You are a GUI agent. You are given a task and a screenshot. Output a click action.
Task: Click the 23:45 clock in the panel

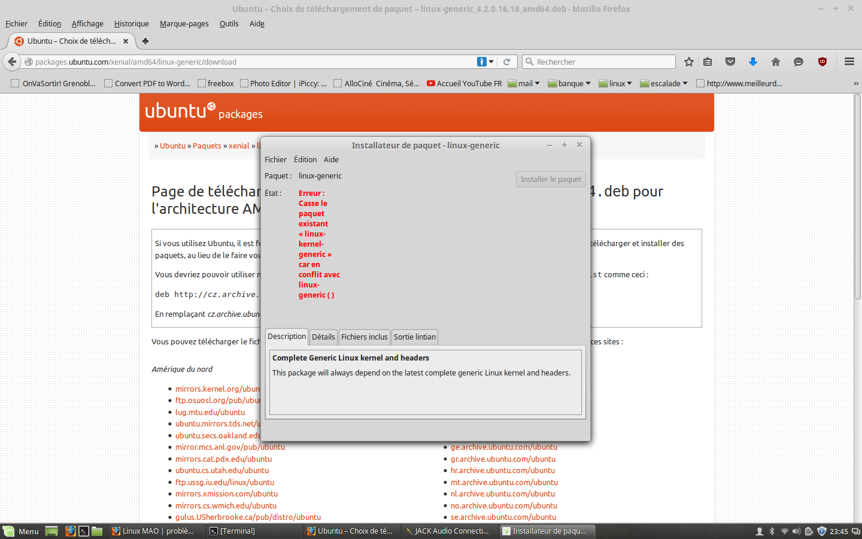point(839,531)
